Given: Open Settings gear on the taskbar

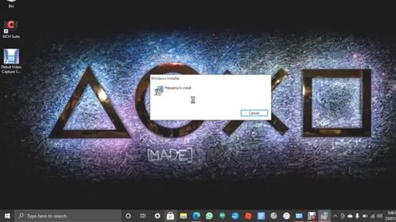Looking at the screenshot, I should (x=157, y=216).
